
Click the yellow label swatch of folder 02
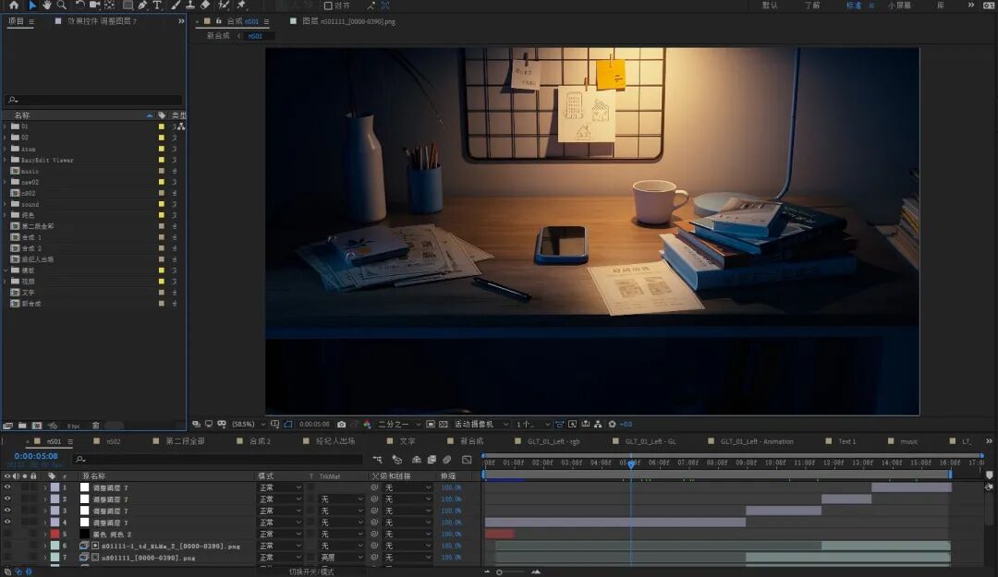(x=161, y=138)
